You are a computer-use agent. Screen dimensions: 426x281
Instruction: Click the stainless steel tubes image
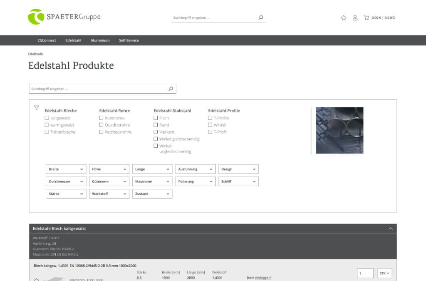339,130
